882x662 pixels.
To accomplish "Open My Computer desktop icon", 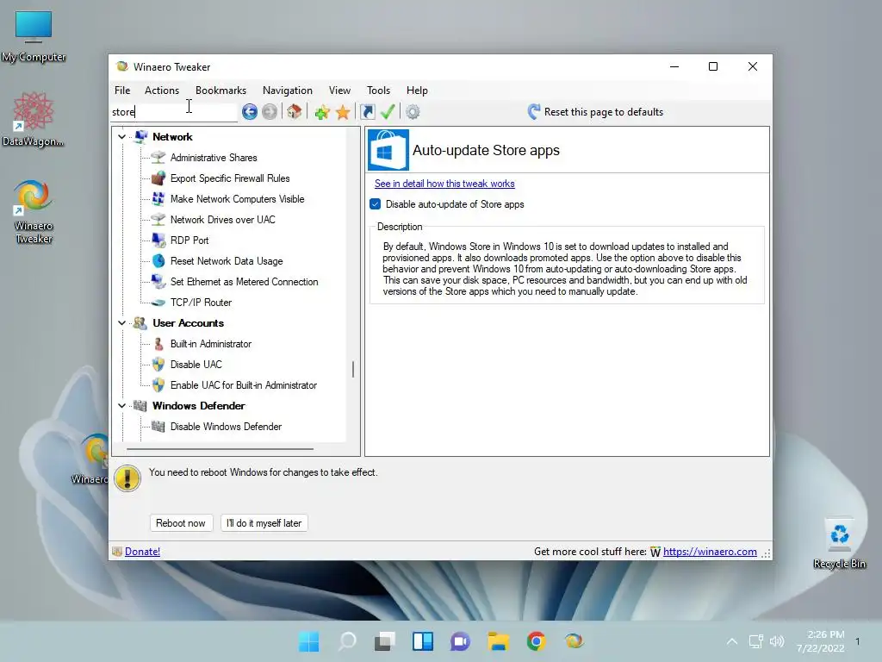I will [34, 36].
